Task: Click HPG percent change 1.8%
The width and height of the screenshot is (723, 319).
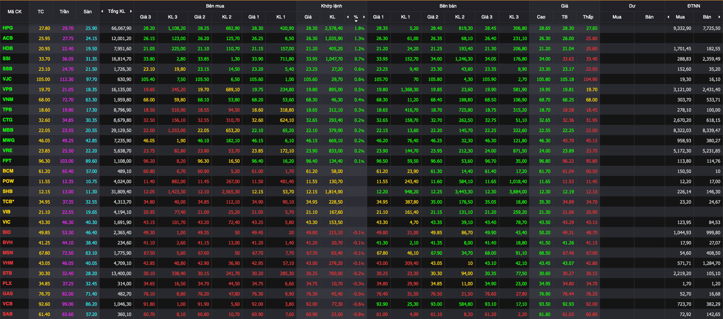Action: (x=359, y=28)
